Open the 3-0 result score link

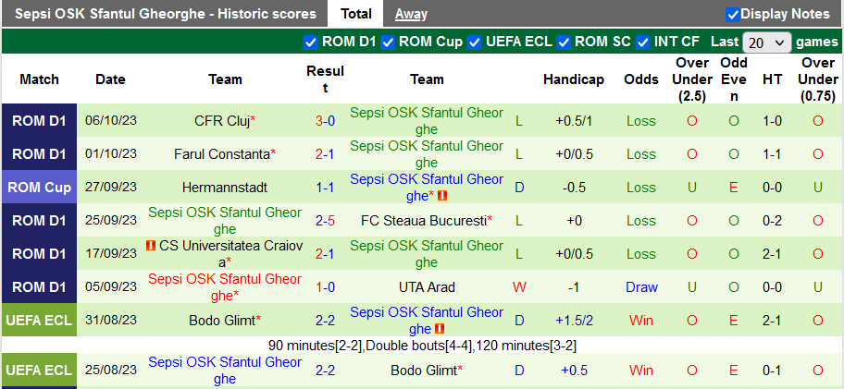pos(325,121)
